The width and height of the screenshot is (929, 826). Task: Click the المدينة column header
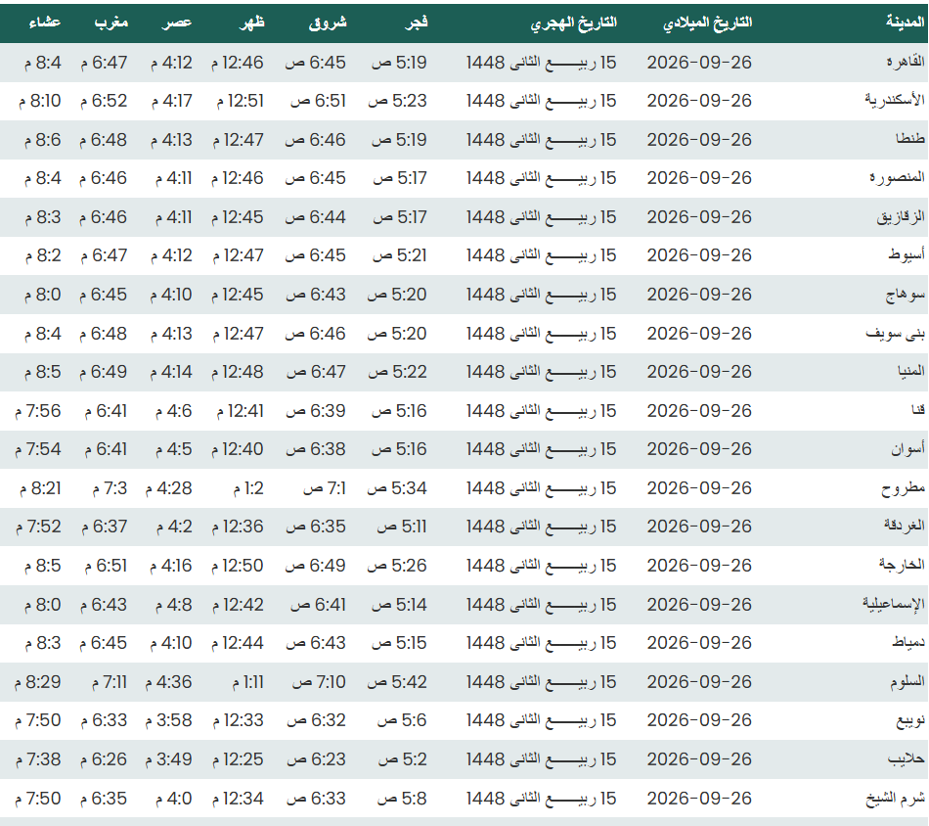[905, 23]
